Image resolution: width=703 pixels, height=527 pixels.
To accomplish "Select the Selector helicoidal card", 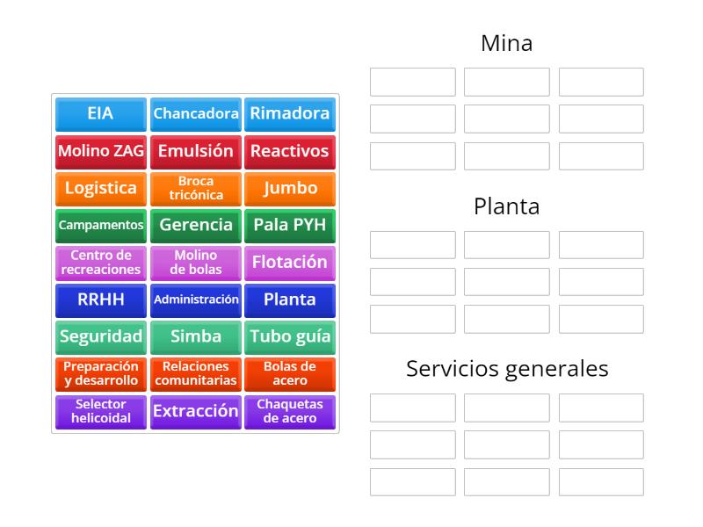I will pos(100,411).
